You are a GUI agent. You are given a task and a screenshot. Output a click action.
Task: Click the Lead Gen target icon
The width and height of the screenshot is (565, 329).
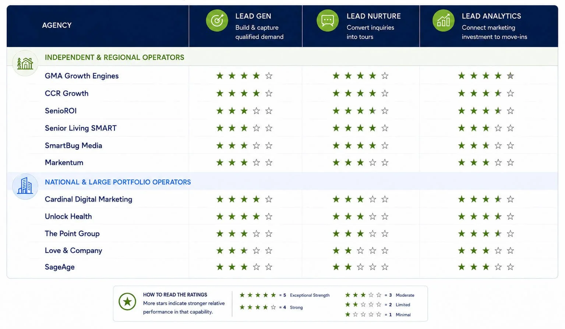pos(217,21)
